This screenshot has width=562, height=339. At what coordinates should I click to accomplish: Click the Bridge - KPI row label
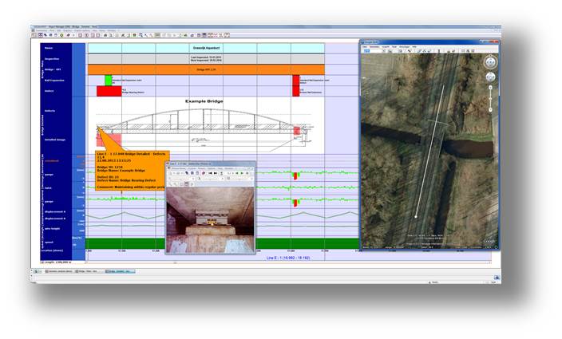click(53, 69)
